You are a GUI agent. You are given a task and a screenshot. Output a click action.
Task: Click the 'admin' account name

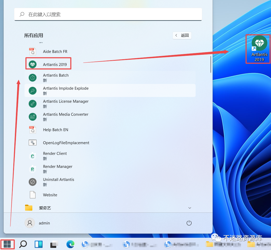(44, 223)
